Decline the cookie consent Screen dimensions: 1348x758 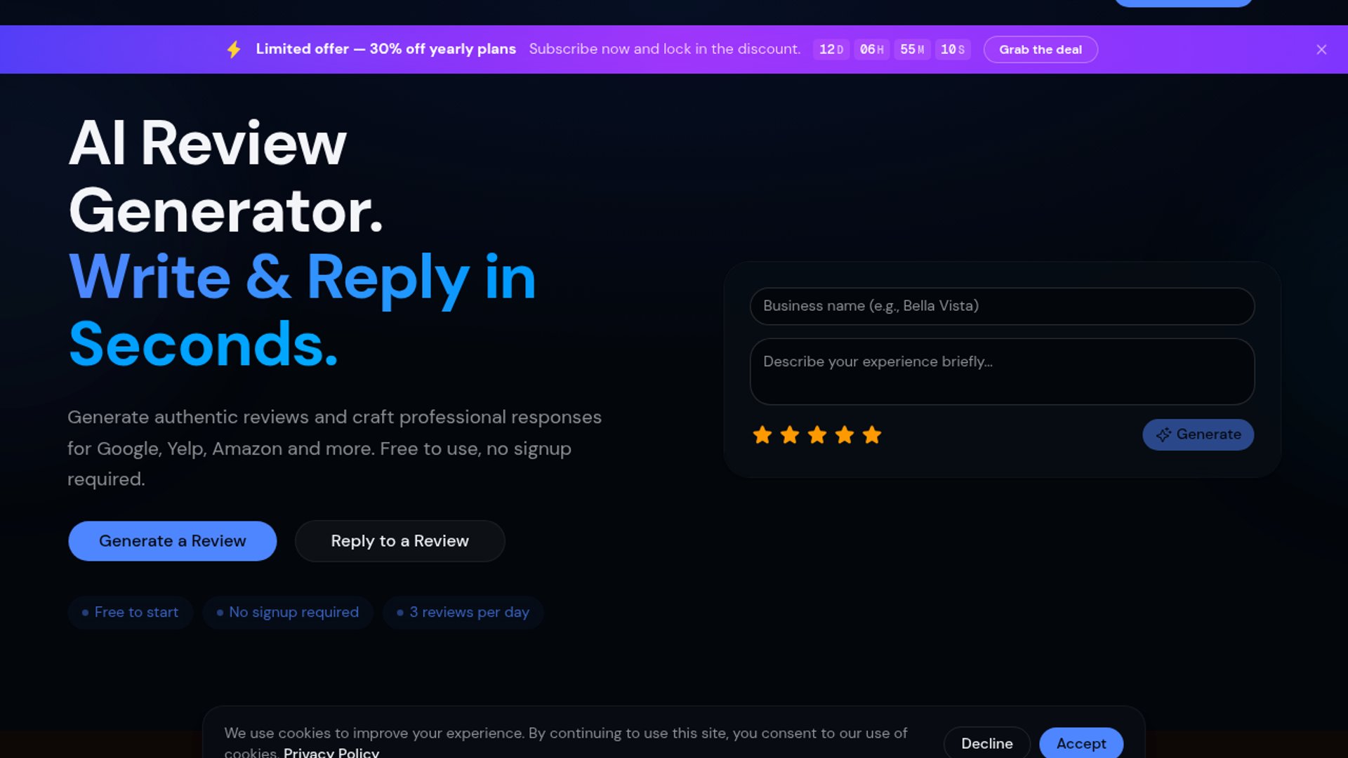(986, 743)
